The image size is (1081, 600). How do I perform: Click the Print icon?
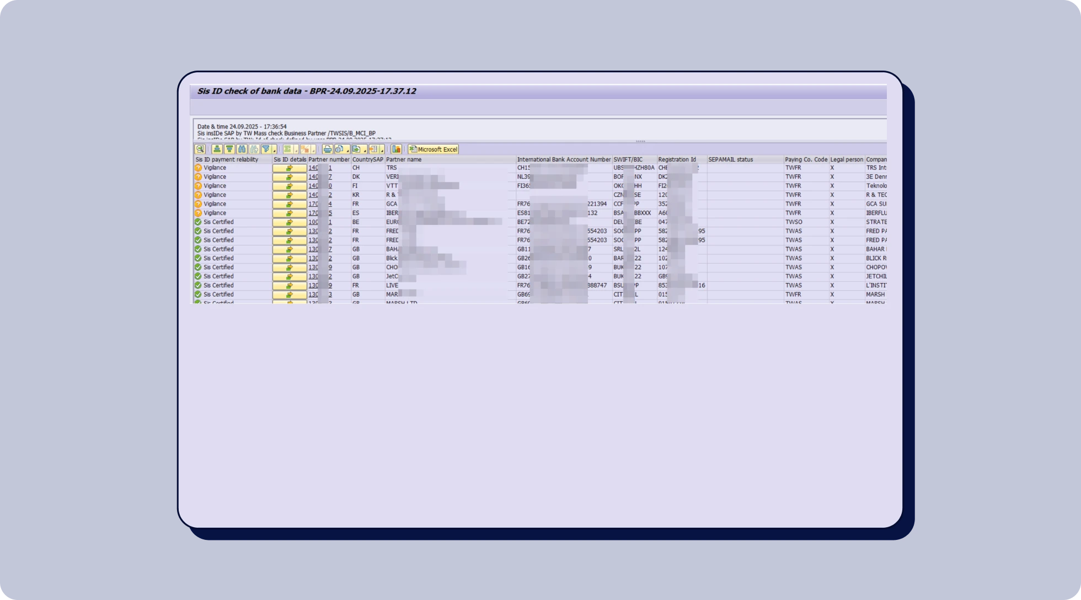(328, 149)
